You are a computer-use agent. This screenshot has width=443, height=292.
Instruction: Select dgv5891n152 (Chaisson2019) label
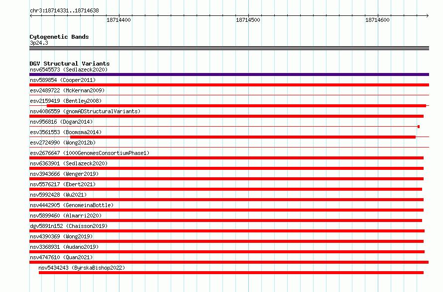[x=69, y=226]
